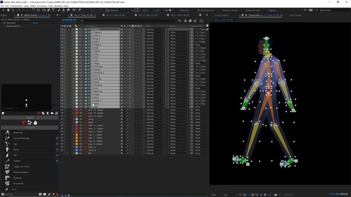Open the Window menu
351x197 pixels.
(x=58, y=6)
